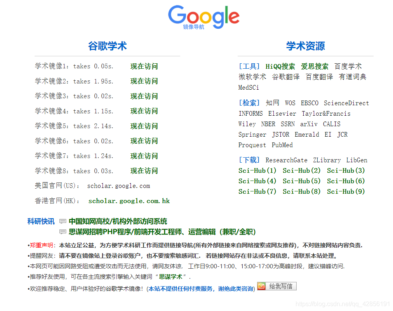Open 思谋网招聘PHP程序 job posting link
Screen dimensions: 393x311
click(162, 232)
